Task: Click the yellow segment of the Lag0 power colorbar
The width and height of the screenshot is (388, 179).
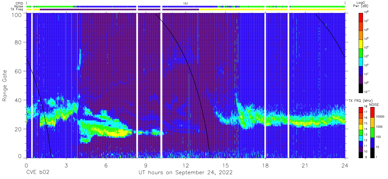Action: (361, 43)
